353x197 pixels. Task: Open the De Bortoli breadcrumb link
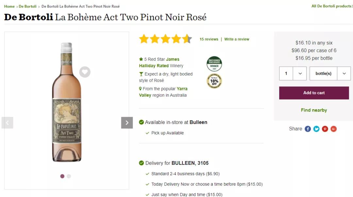pos(27,7)
